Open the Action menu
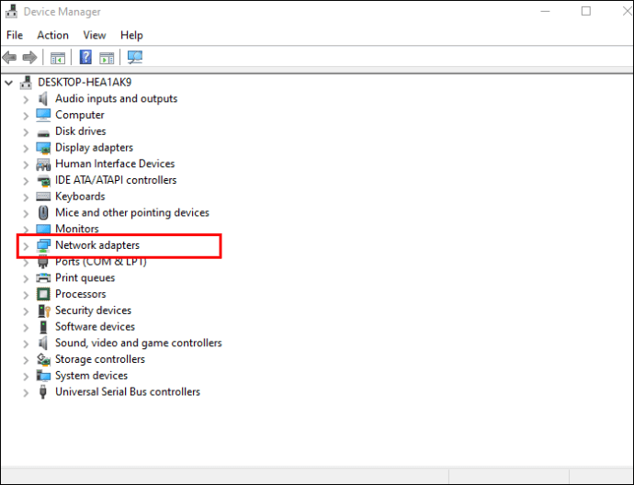This screenshot has height=485, width=634. (53, 35)
